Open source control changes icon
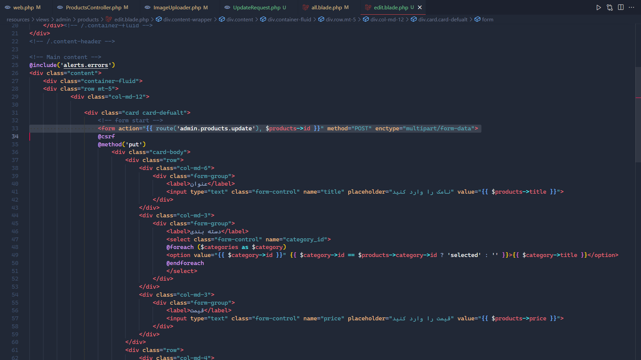641x360 pixels. click(x=610, y=7)
